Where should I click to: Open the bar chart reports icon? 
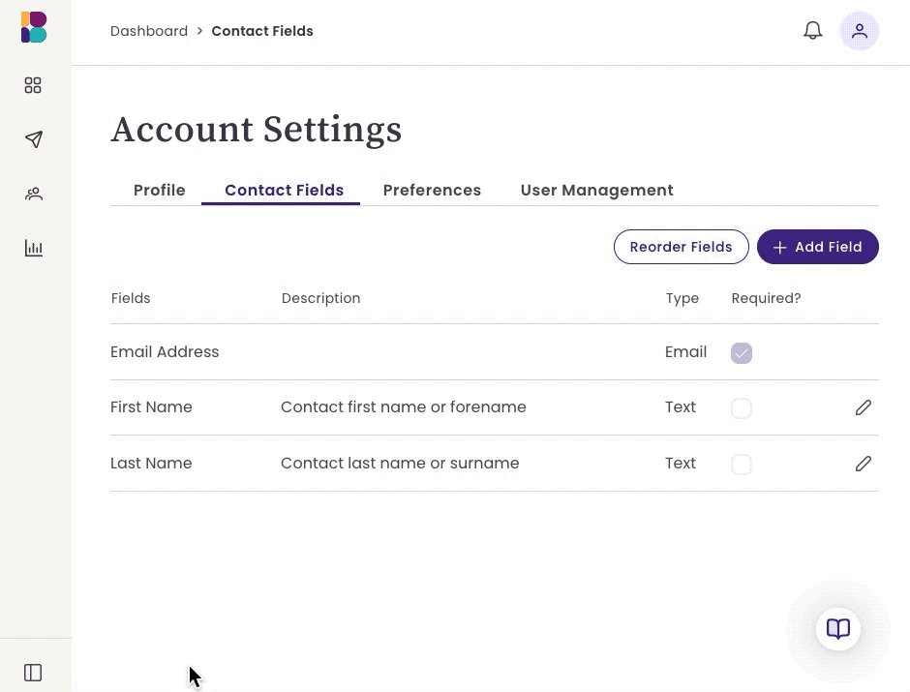pos(34,249)
